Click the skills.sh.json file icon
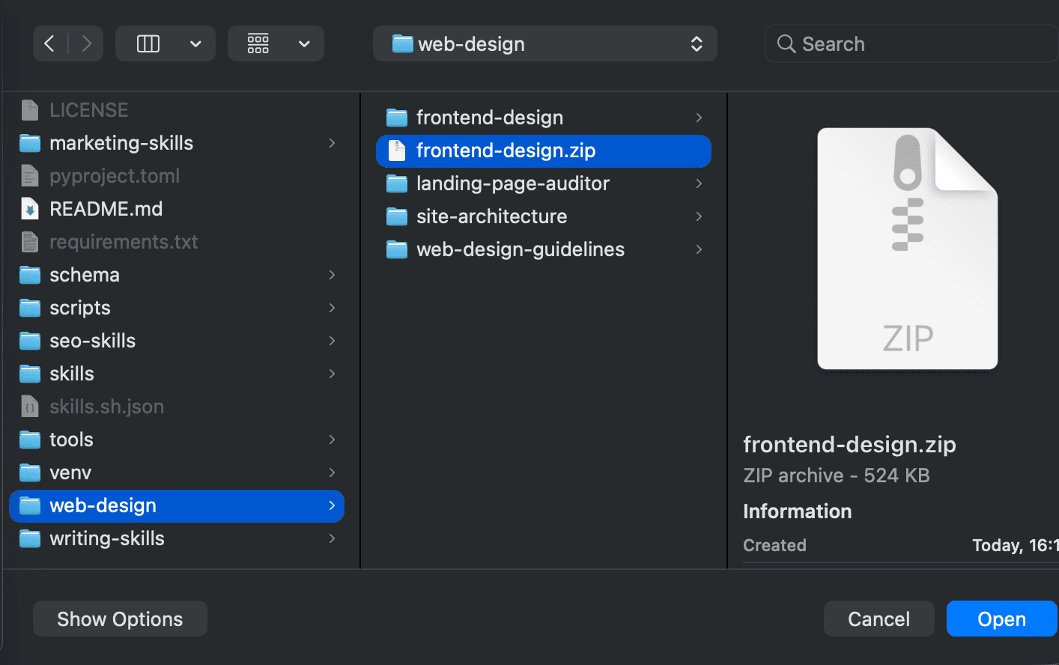Viewport: 1059px width, 665px height. click(30, 407)
